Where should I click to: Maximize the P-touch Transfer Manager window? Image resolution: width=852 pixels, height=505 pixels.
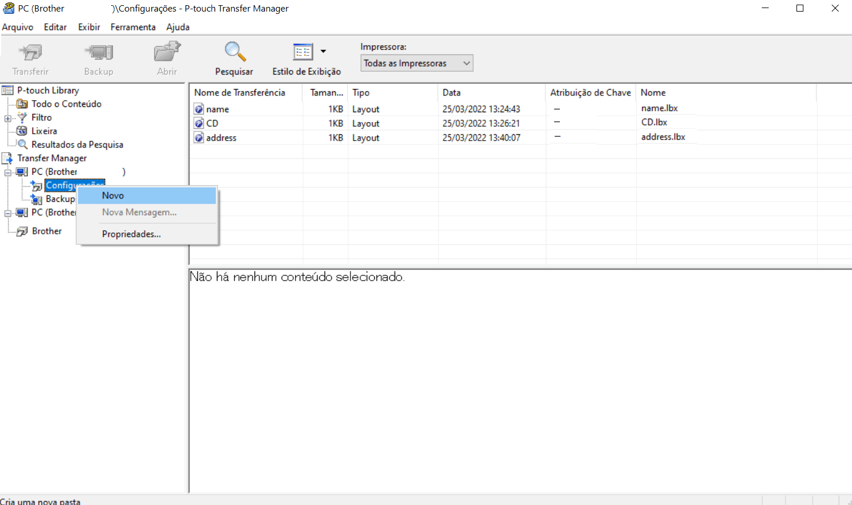[x=800, y=8]
